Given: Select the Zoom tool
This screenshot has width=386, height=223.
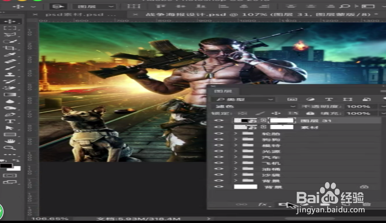Looking at the screenshot, I should coord(10,148).
